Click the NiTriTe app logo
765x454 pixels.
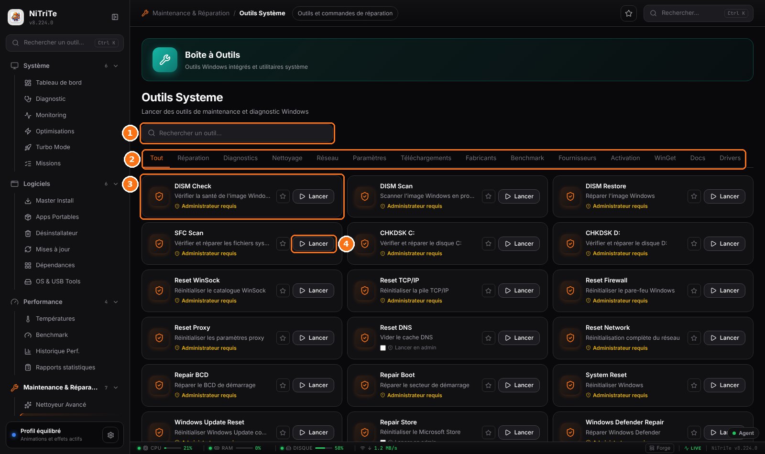(x=16, y=17)
